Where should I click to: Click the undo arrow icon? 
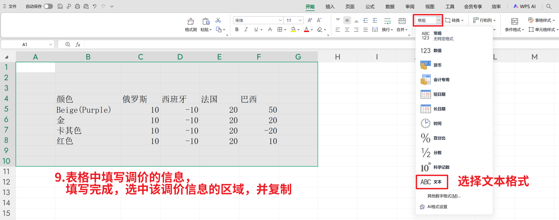click(x=95, y=6)
